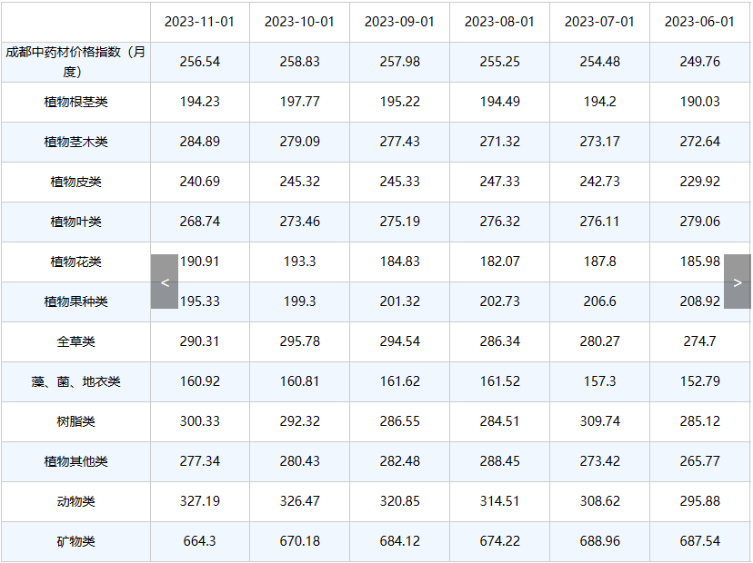The width and height of the screenshot is (753, 563).
Task: Click the 309.74 cell in the 树脂类 row
Action: [599, 421]
